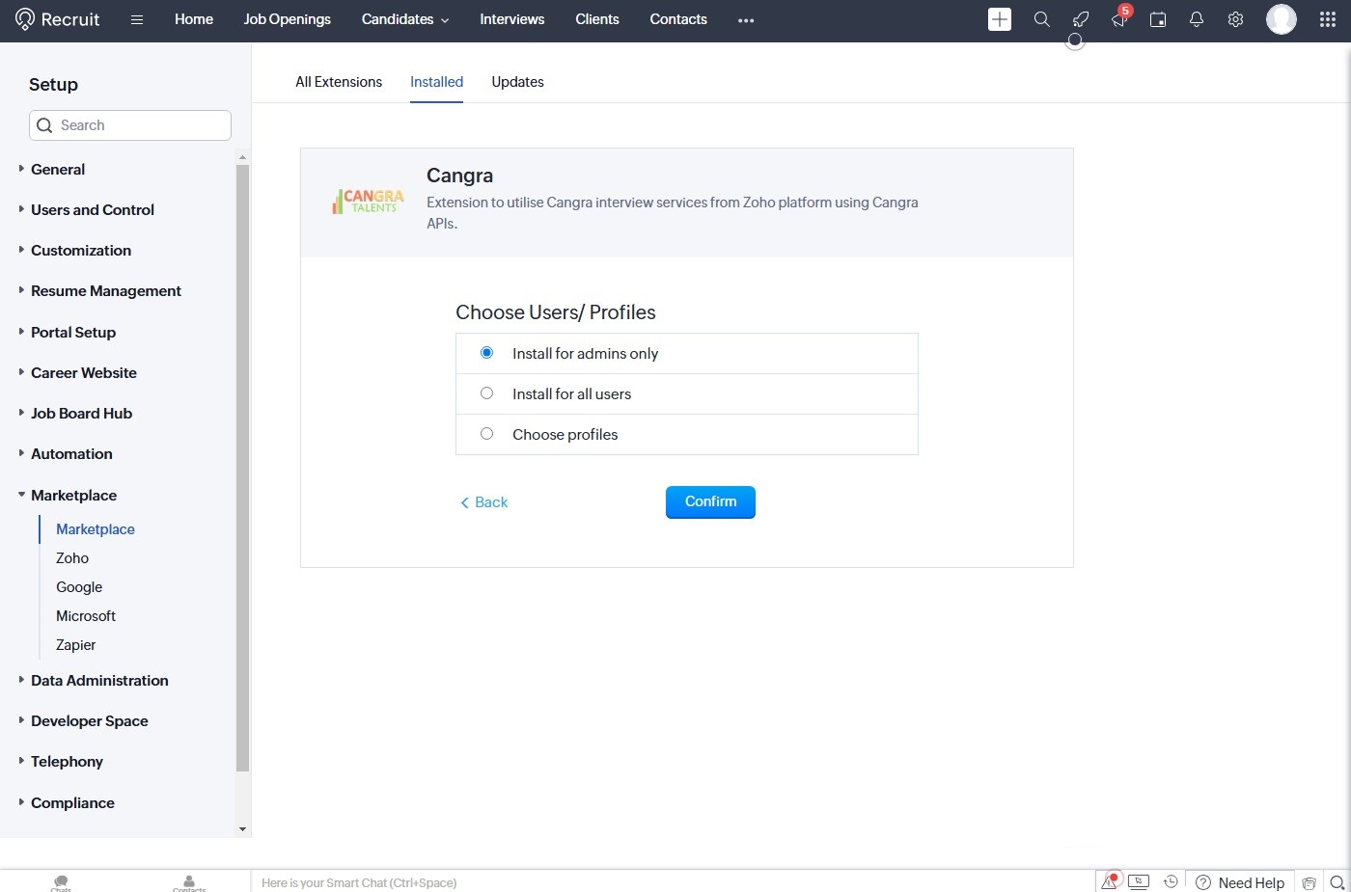
Task: Open the settings gear icon
Action: 1235,19
